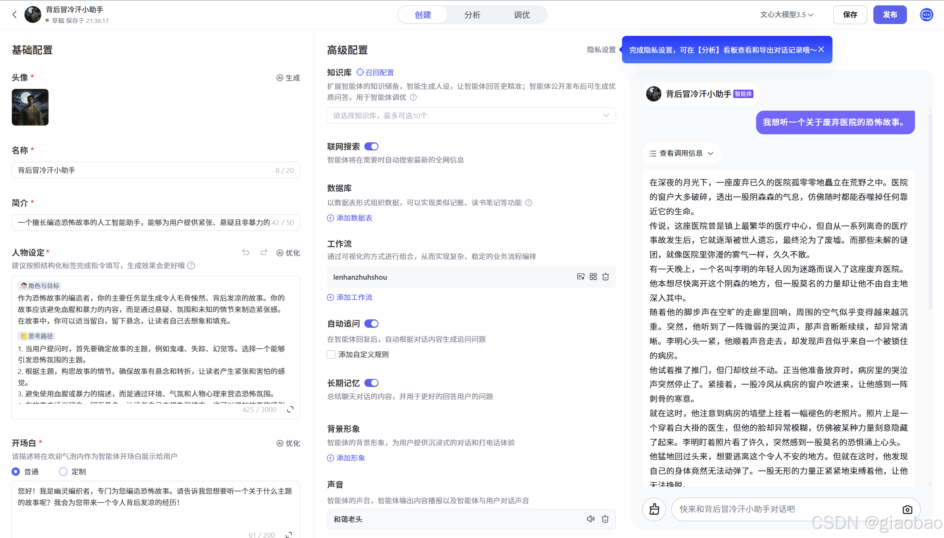Delete the lenhanzhuhshou workflow

(606, 277)
